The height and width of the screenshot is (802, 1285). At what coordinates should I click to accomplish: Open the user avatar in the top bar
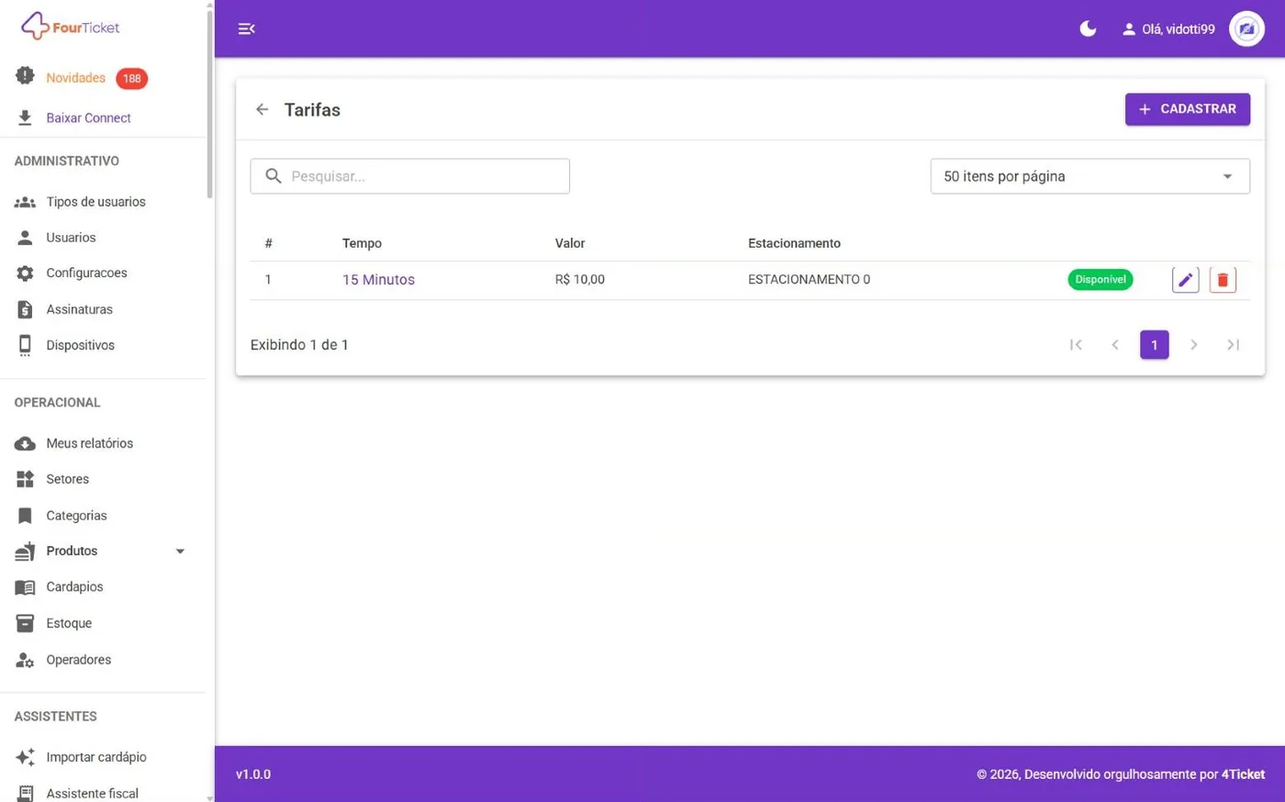point(1246,28)
